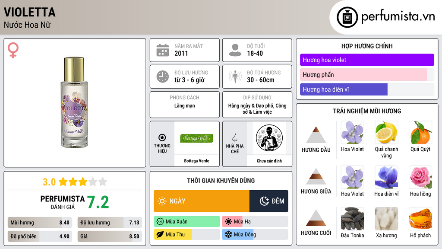Click the 30 - 60cm sillage value

(261, 80)
